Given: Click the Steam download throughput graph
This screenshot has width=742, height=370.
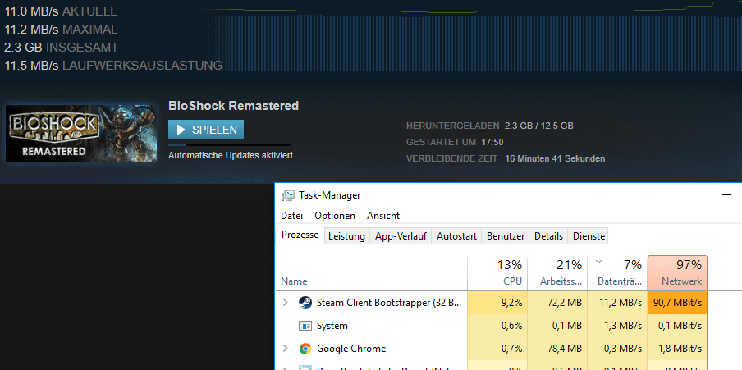Looking at the screenshot, I should coord(474,38).
